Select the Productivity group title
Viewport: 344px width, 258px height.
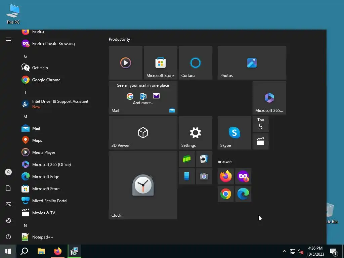pos(119,39)
